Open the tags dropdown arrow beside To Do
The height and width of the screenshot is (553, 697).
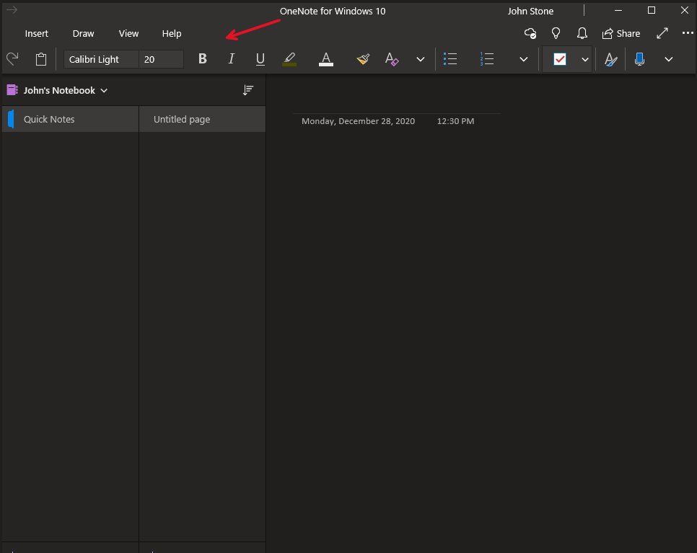[585, 59]
